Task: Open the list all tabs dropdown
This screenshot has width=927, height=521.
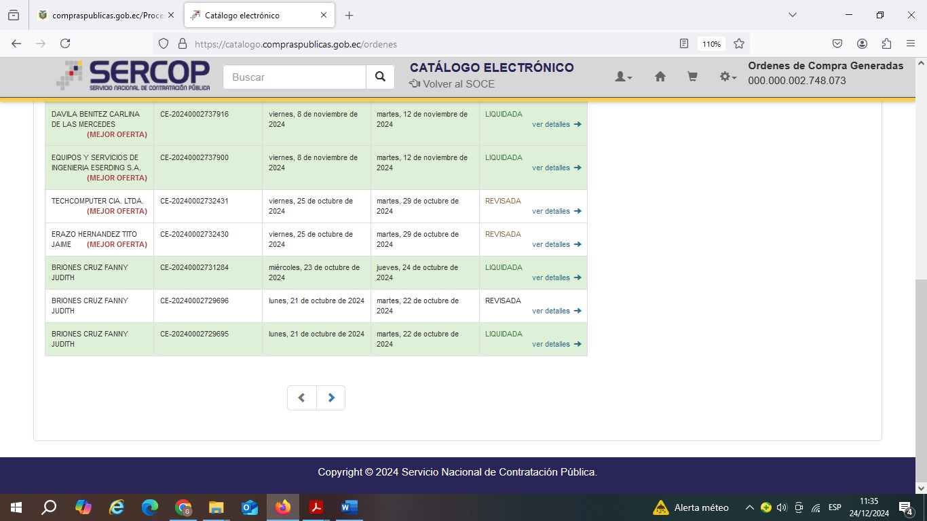Action: pyautogui.click(x=792, y=15)
